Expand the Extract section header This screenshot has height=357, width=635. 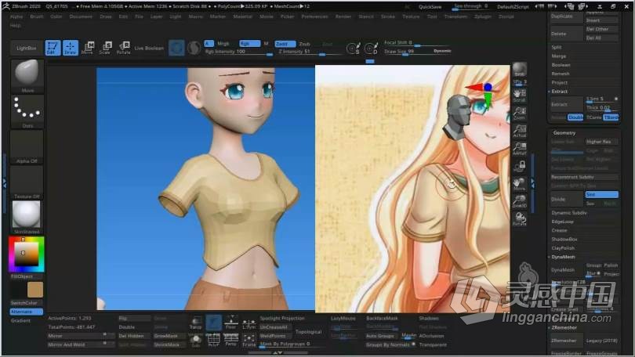559,92
